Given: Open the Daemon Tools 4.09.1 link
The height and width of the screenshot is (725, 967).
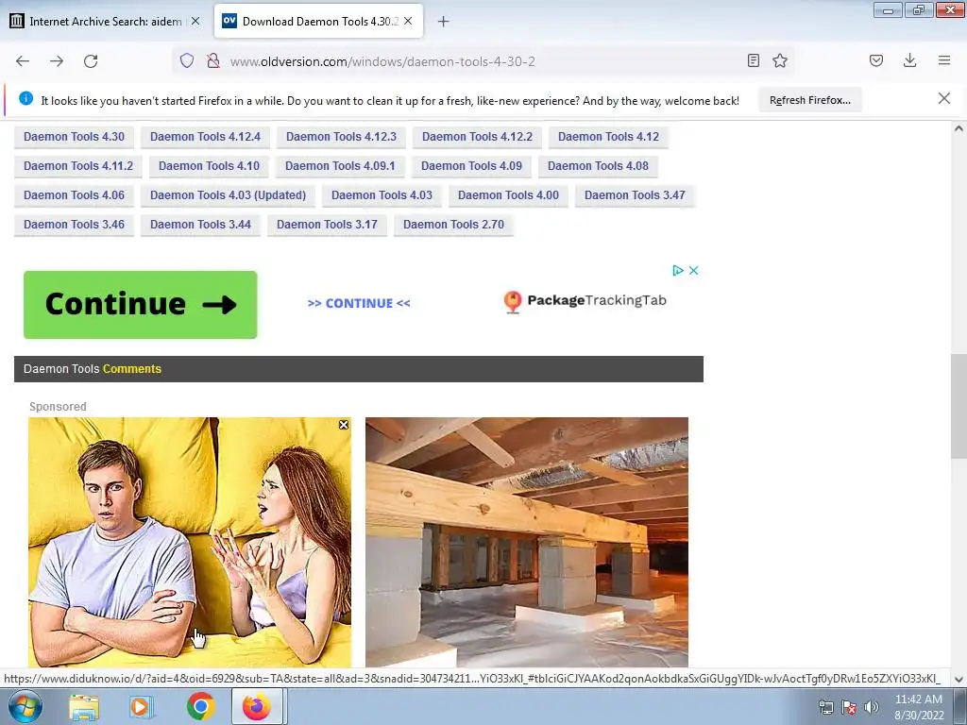Looking at the screenshot, I should (340, 166).
